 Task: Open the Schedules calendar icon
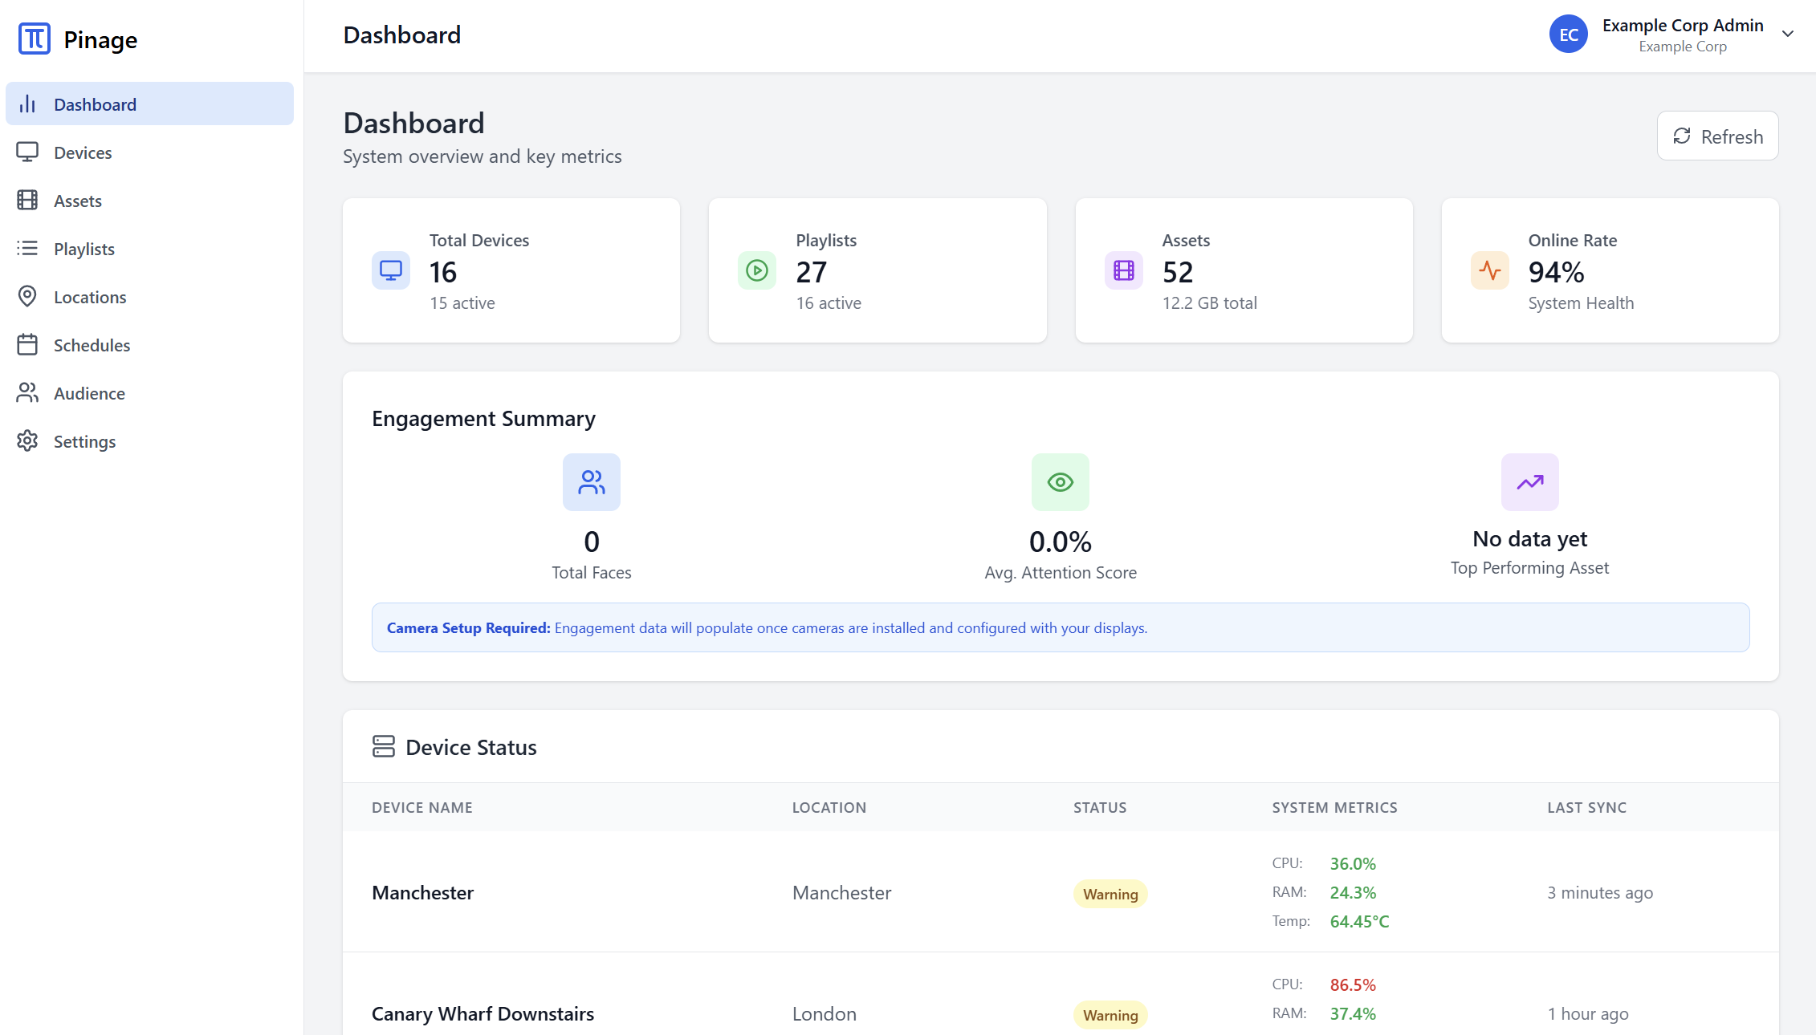click(28, 344)
